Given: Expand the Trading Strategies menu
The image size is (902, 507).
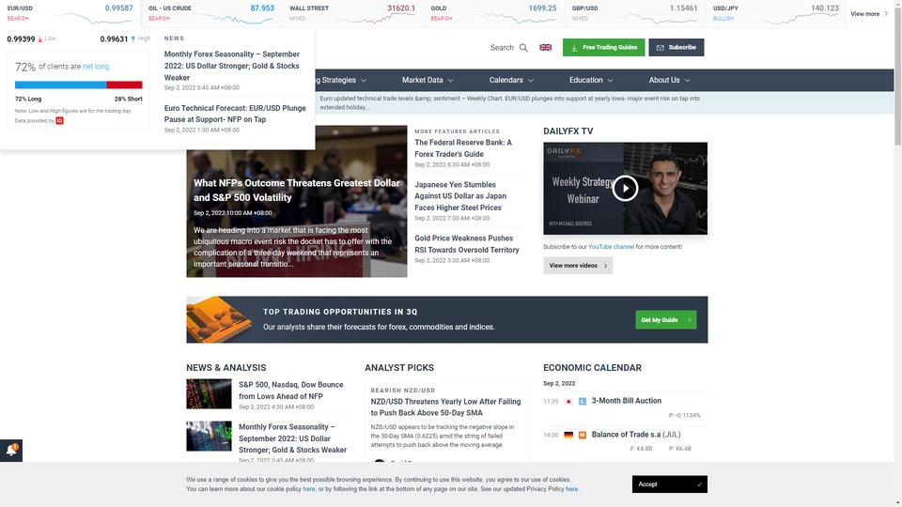Looking at the screenshot, I should [342, 81].
